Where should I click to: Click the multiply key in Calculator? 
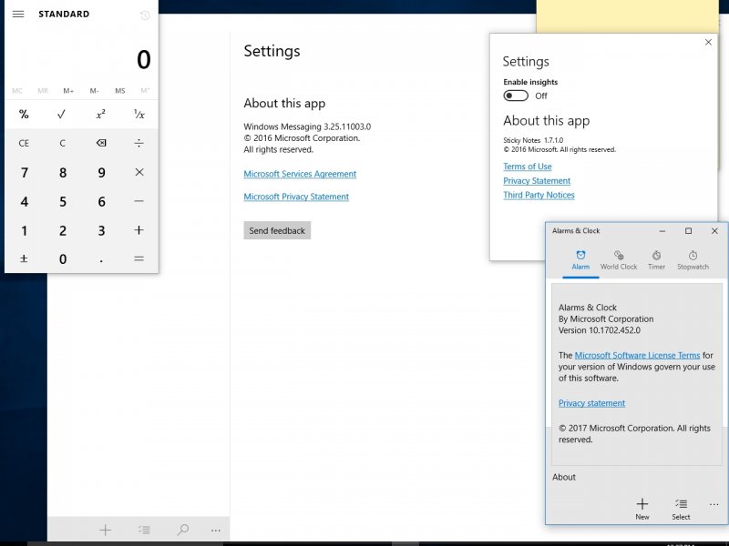click(139, 172)
